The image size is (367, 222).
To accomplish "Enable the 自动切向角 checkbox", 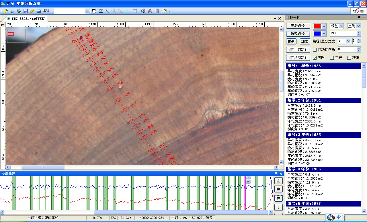I will click(315, 50).
